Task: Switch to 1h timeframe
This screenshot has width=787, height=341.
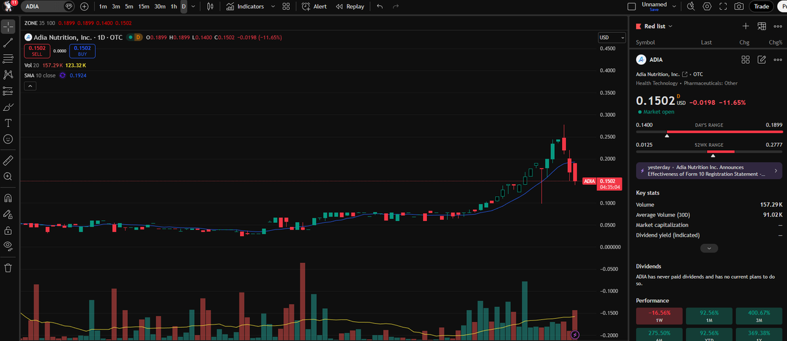Action: 174,7
